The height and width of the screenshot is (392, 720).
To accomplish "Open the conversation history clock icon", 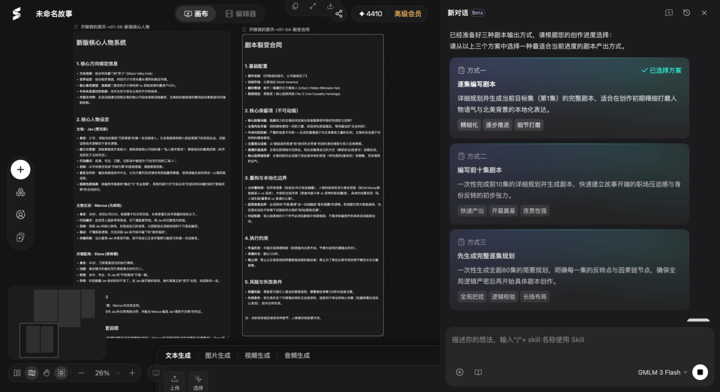I will [x=687, y=13].
